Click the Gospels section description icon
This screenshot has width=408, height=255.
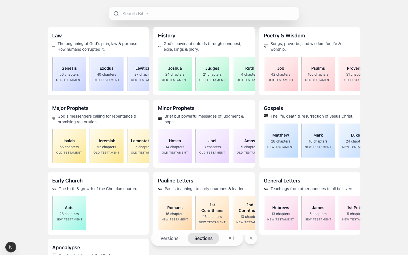point(266,116)
